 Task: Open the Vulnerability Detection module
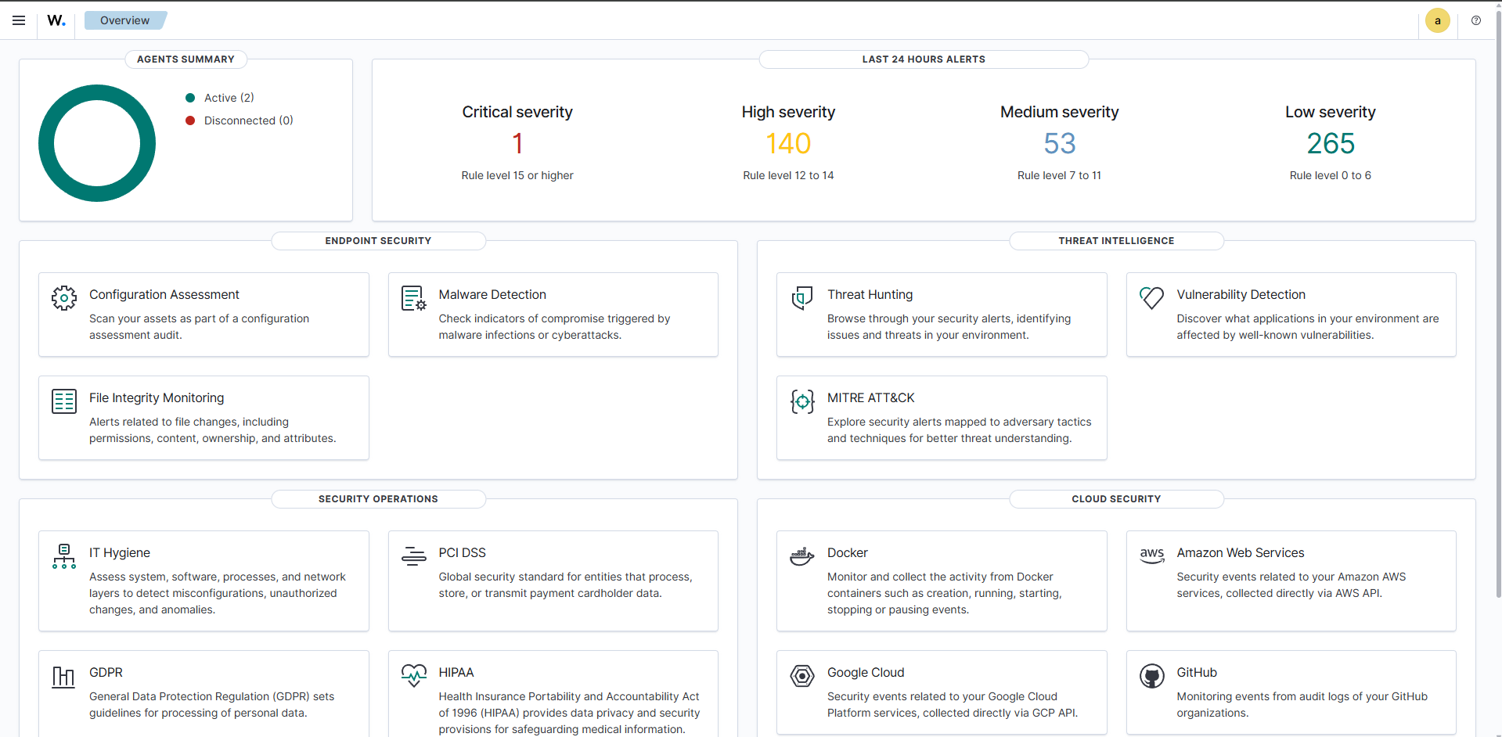coord(1291,314)
